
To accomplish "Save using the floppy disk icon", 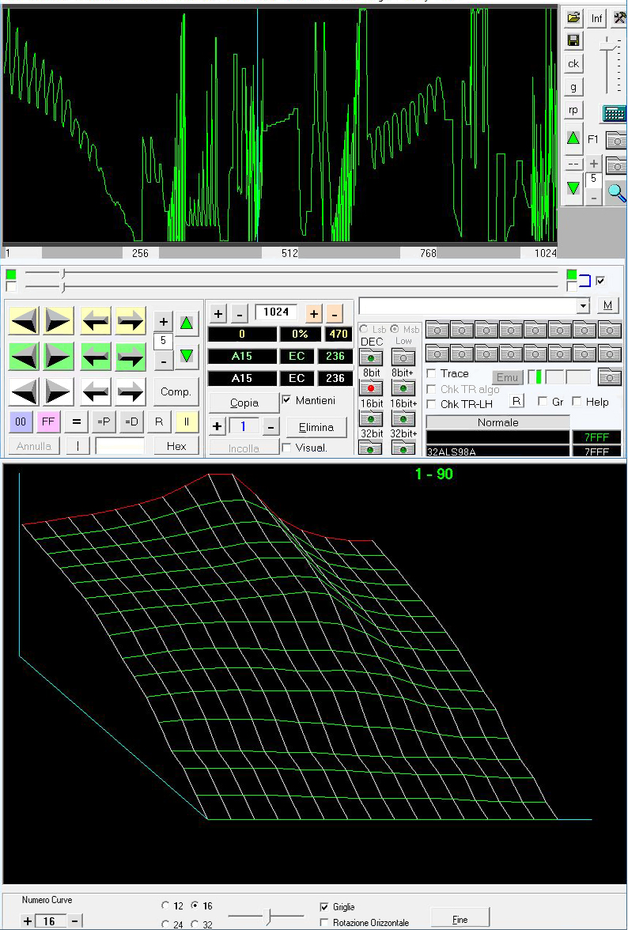I will [573, 40].
